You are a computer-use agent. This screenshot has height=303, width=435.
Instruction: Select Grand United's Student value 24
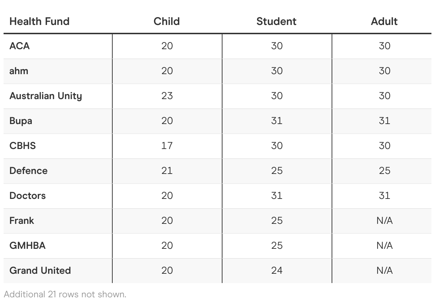[x=277, y=271]
